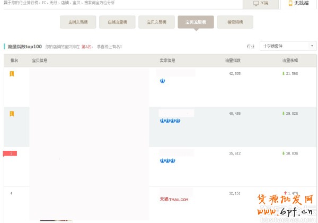Click the rank 1 medal icon
The image size is (318, 223).
pos(12,73)
